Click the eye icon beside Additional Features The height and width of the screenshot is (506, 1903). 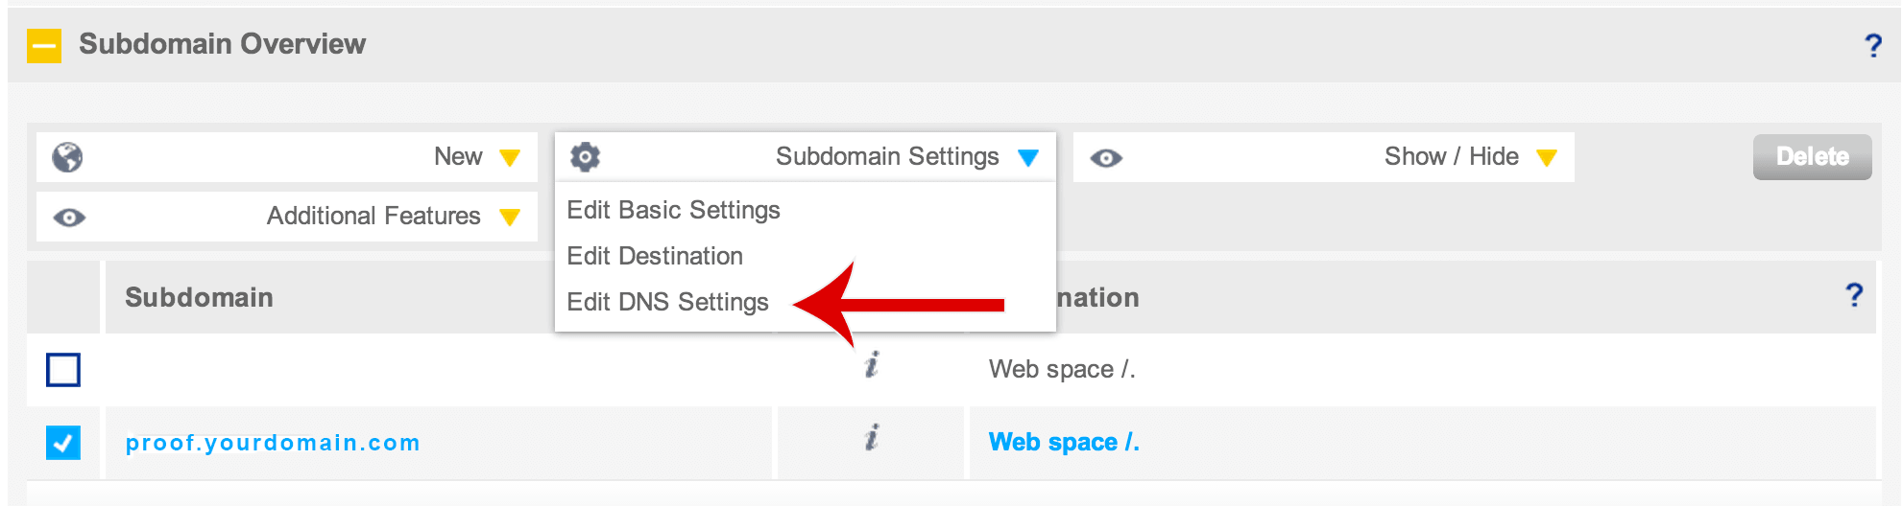tap(69, 218)
